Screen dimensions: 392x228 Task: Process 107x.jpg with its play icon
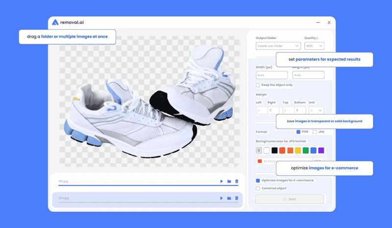coord(221,198)
